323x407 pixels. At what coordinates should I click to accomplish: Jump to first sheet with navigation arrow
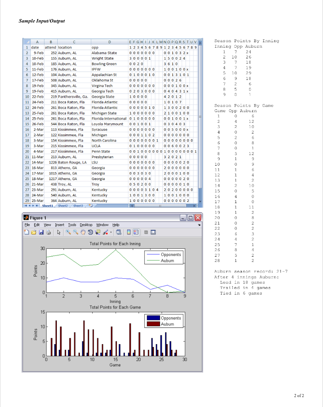26,205
